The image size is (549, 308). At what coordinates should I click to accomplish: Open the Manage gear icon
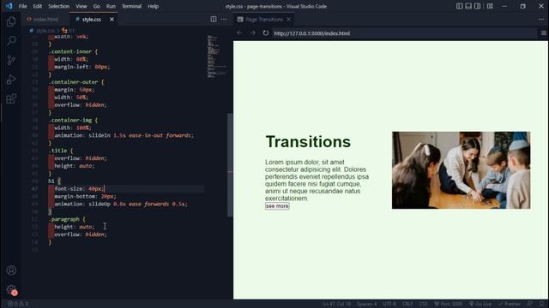click(11, 289)
